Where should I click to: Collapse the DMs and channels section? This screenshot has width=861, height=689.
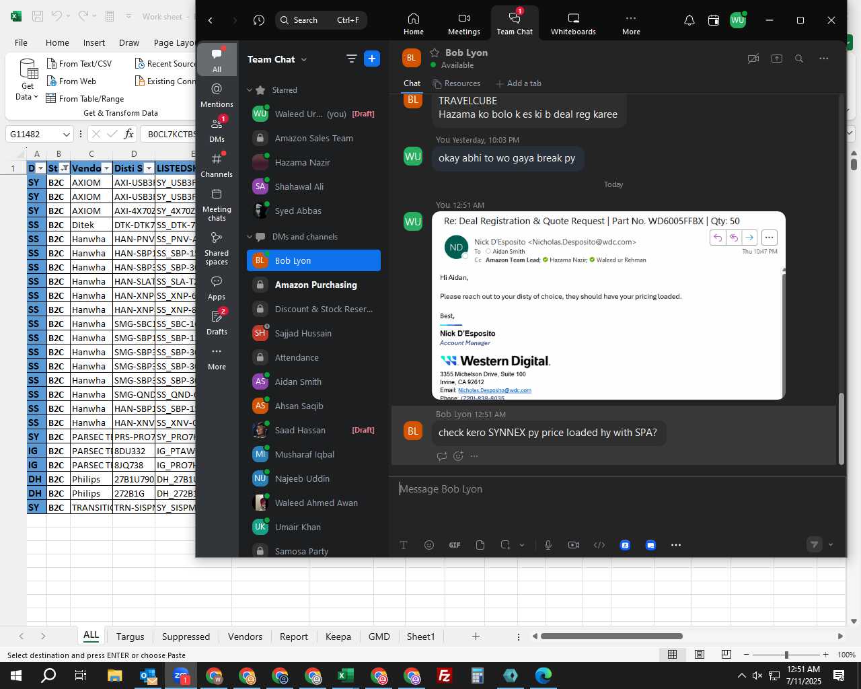tap(250, 237)
